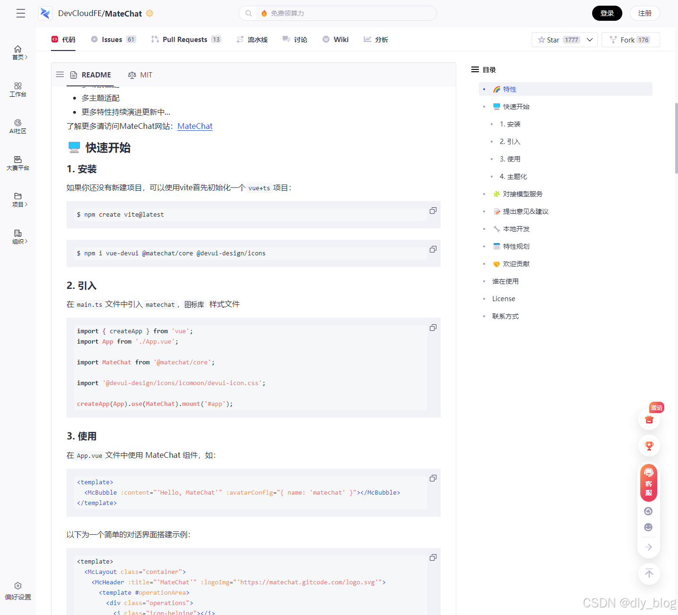This screenshot has height=615, width=678.
Task: Open 首页 in the left sidebar
Action: pyautogui.click(x=18, y=52)
